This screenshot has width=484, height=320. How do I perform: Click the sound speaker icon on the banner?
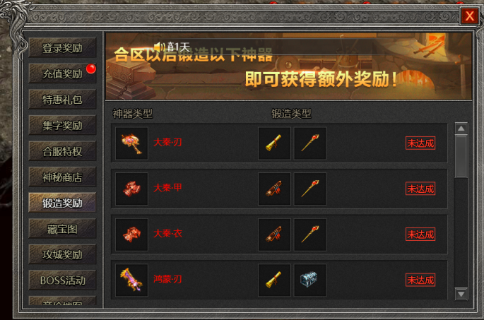click(160, 47)
